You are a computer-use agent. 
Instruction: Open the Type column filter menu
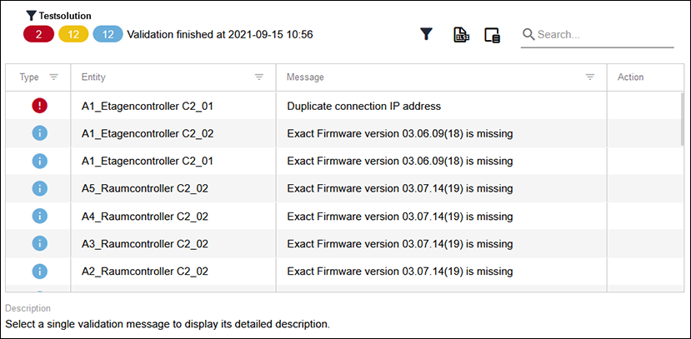(x=54, y=77)
